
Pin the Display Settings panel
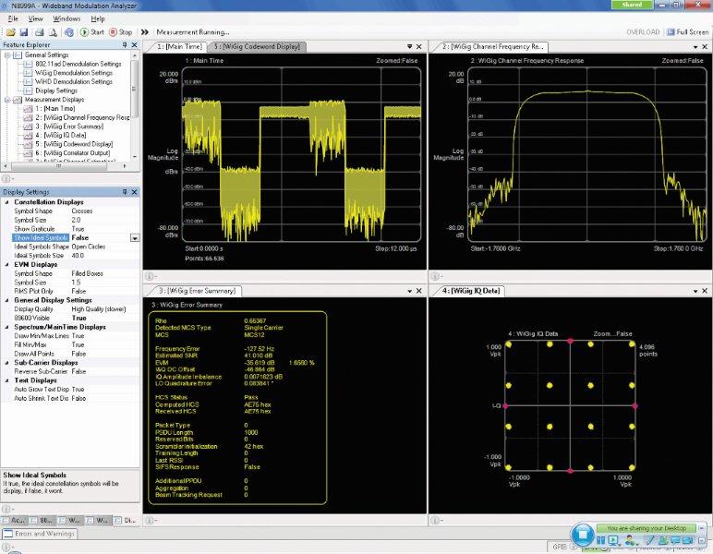click(x=125, y=192)
